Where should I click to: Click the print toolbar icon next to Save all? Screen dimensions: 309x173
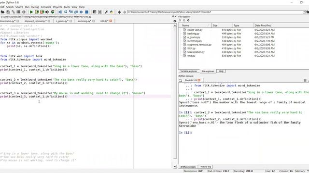point(18,12)
